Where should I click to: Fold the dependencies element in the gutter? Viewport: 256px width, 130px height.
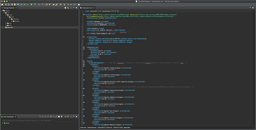(84, 47)
